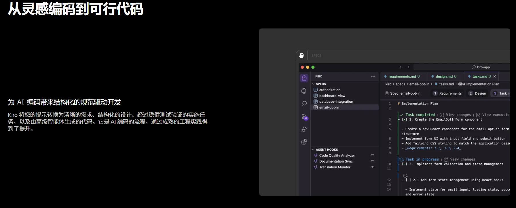The height and width of the screenshot is (208, 516).
Task: Go back with the left arrow
Action: tap(401, 67)
